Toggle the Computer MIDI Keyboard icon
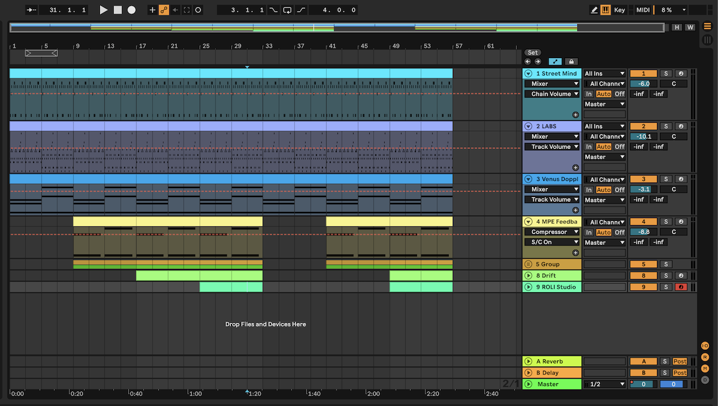718x406 pixels. pos(606,10)
